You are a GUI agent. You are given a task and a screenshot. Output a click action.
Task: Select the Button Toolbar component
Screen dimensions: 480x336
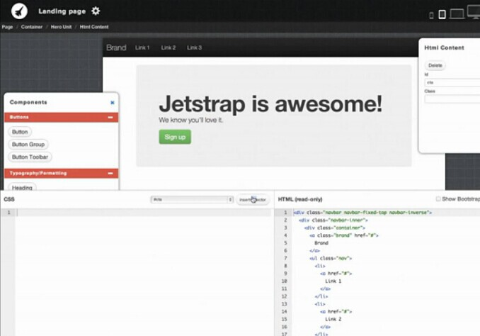click(x=30, y=157)
